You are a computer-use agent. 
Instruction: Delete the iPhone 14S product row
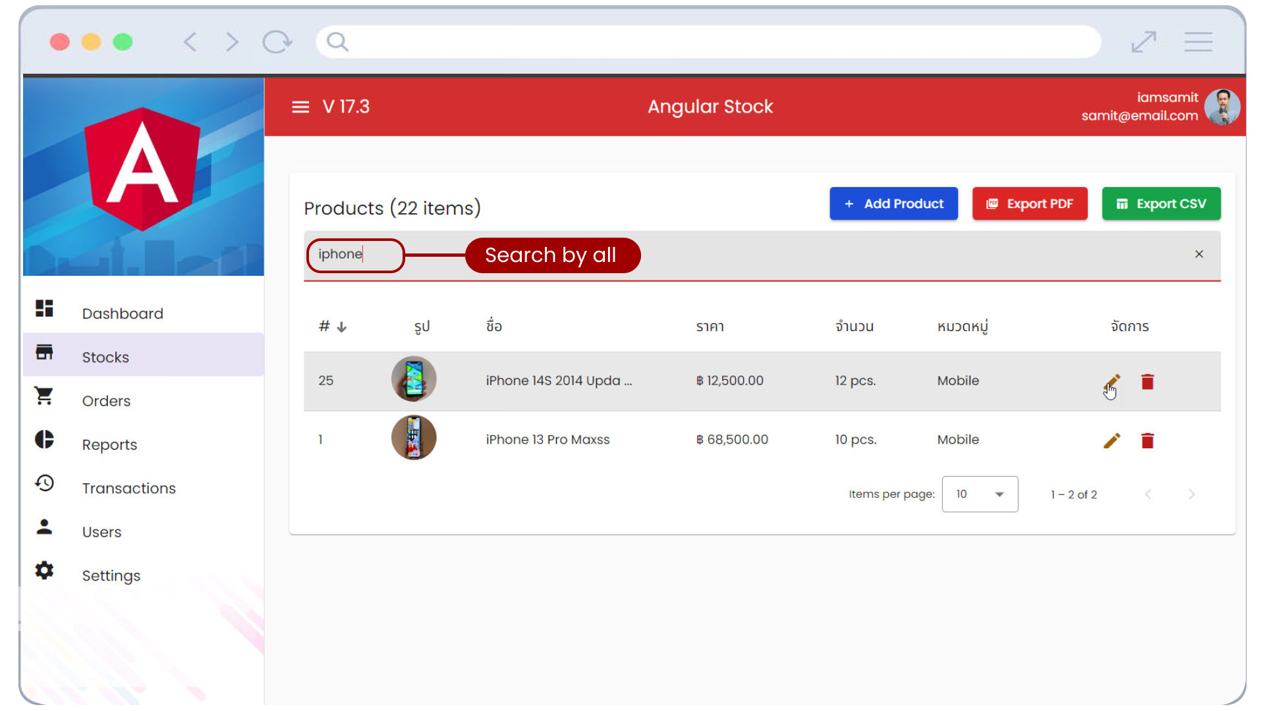(1147, 382)
